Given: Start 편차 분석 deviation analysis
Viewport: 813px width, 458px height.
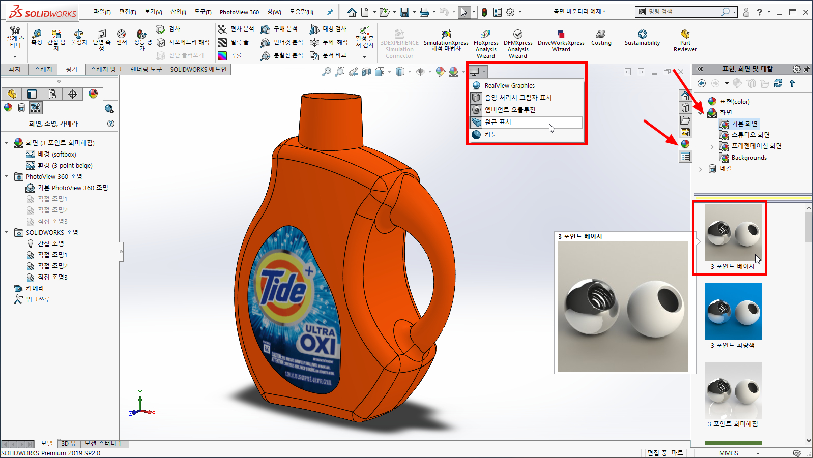Looking at the screenshot, I should pos(236,29).
